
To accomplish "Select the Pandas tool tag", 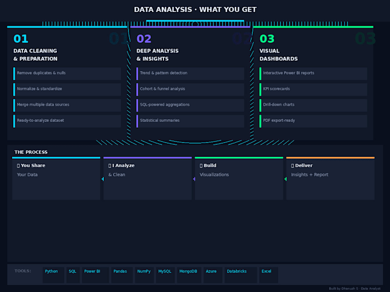I will [122, 275].
